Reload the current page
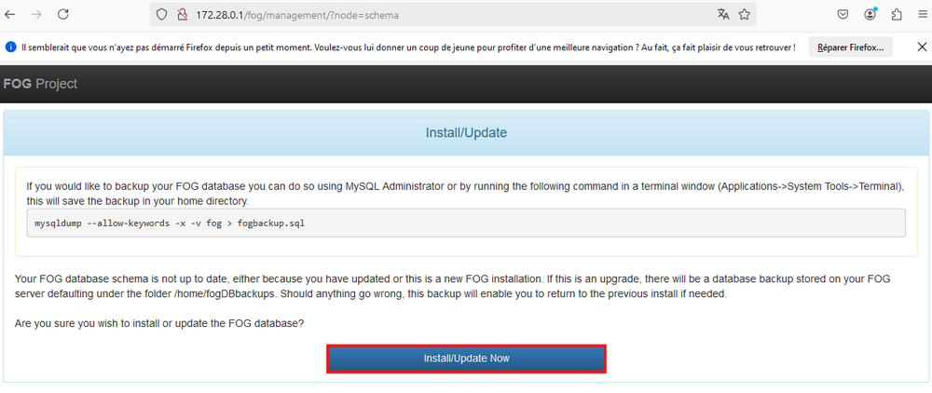The height and width of the screenshot is (393, 932). click(63, 15)
